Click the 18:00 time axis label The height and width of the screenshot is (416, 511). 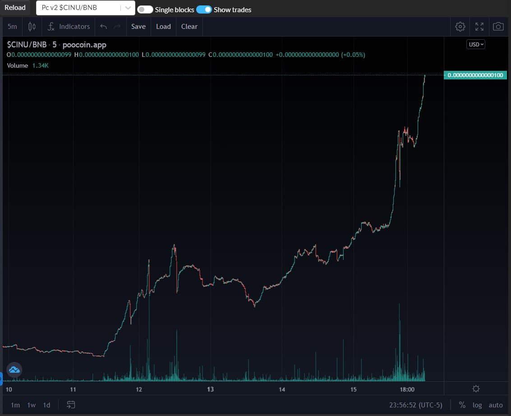pos(407,389)
